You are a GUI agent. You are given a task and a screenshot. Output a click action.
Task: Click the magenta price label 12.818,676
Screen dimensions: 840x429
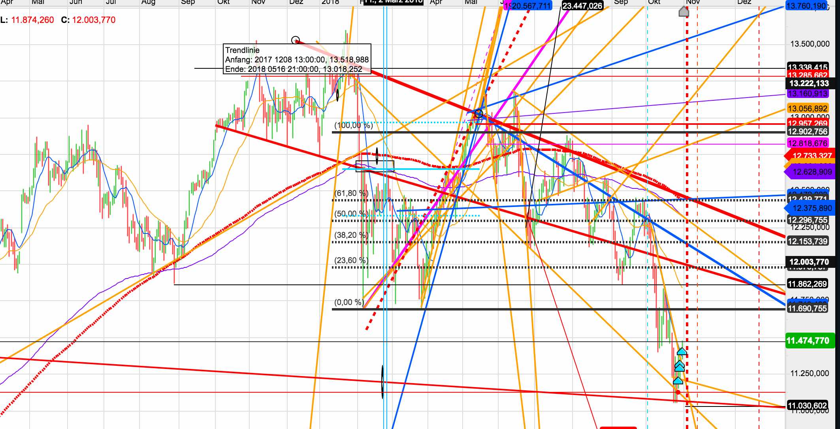pyautogui.click(x=807, y=143)
